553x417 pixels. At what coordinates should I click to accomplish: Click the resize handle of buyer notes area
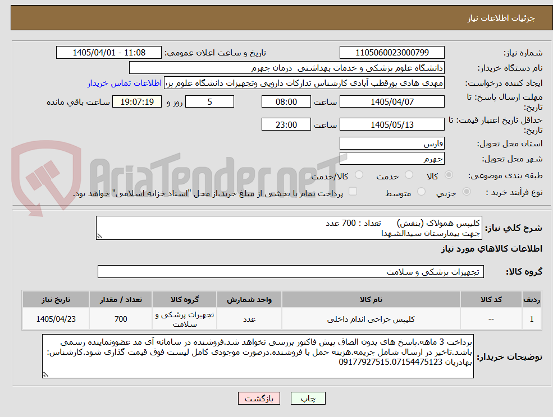[x=45, y=375]
